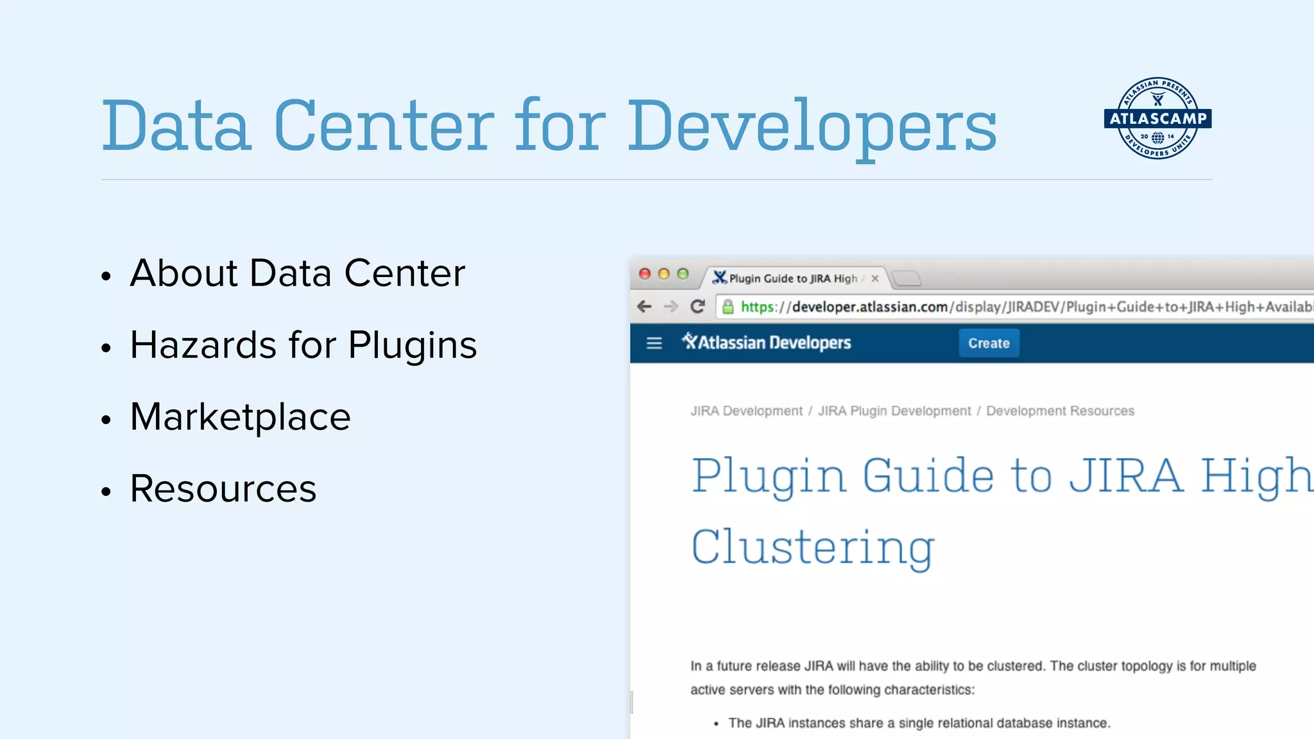Open the JIRA Plugin Development breadcrumb link
The width and height of the screenshot is (1314, 739).
click(x=894, y=411)
